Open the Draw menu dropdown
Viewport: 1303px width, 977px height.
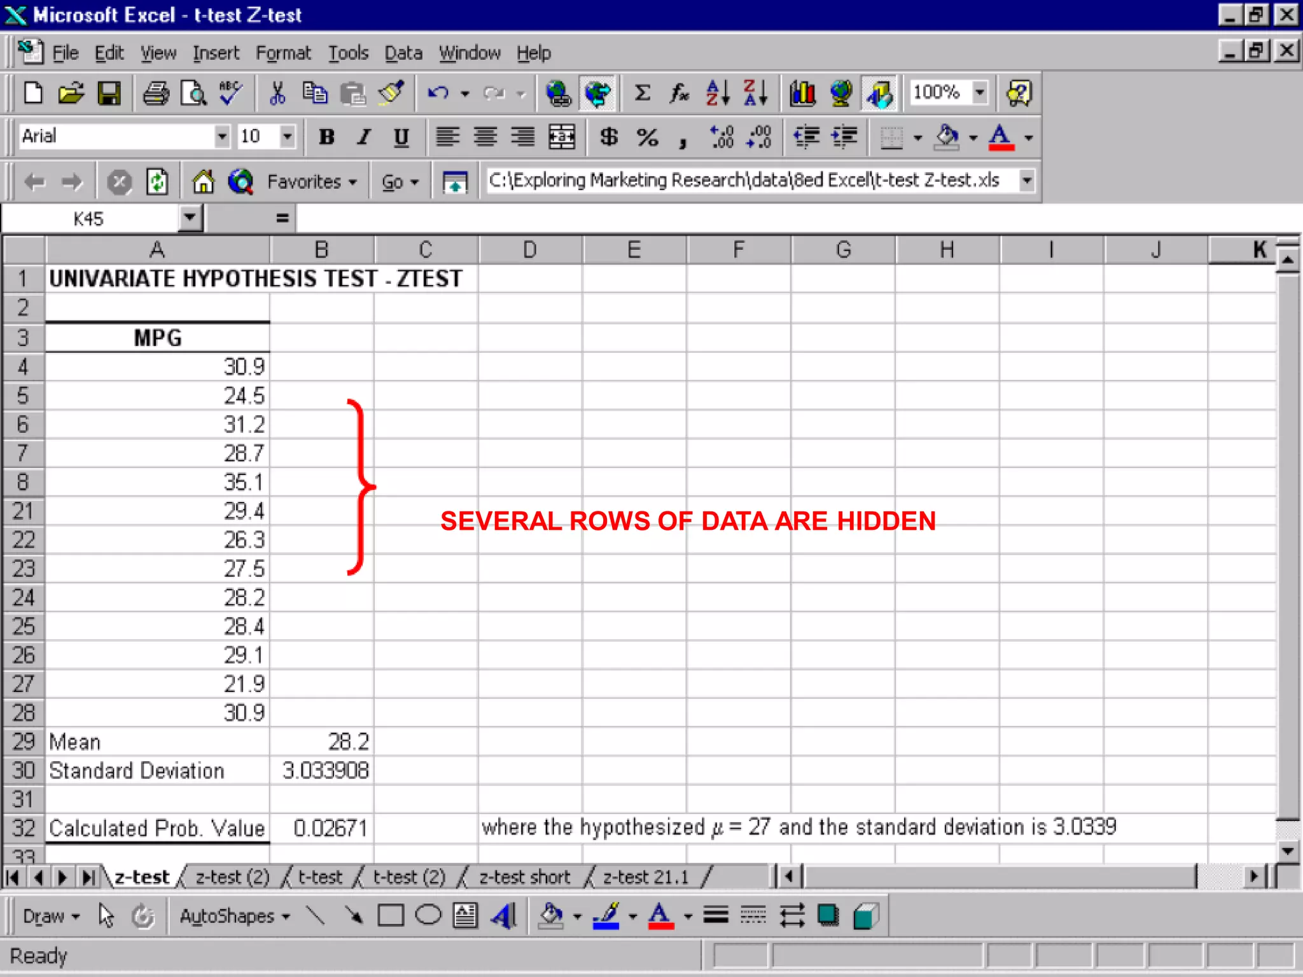[51, 916]
